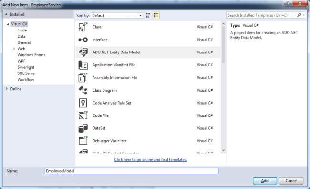This screenshot has width=310, height=189.
Task: Choose the Interface template icon
Action: tap(83, 40)
